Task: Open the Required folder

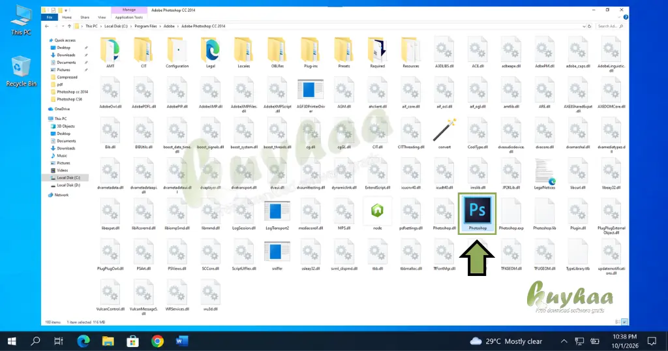Action: point(378,53)
